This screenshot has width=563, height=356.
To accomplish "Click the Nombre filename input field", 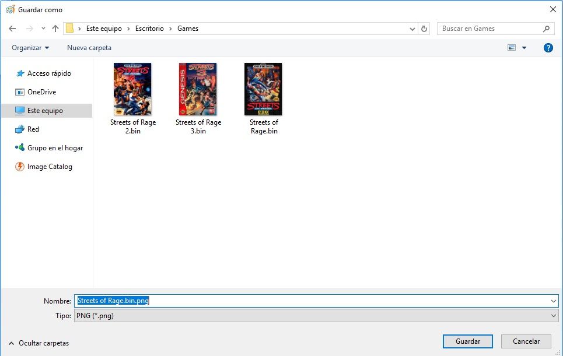I will (315, 301).
